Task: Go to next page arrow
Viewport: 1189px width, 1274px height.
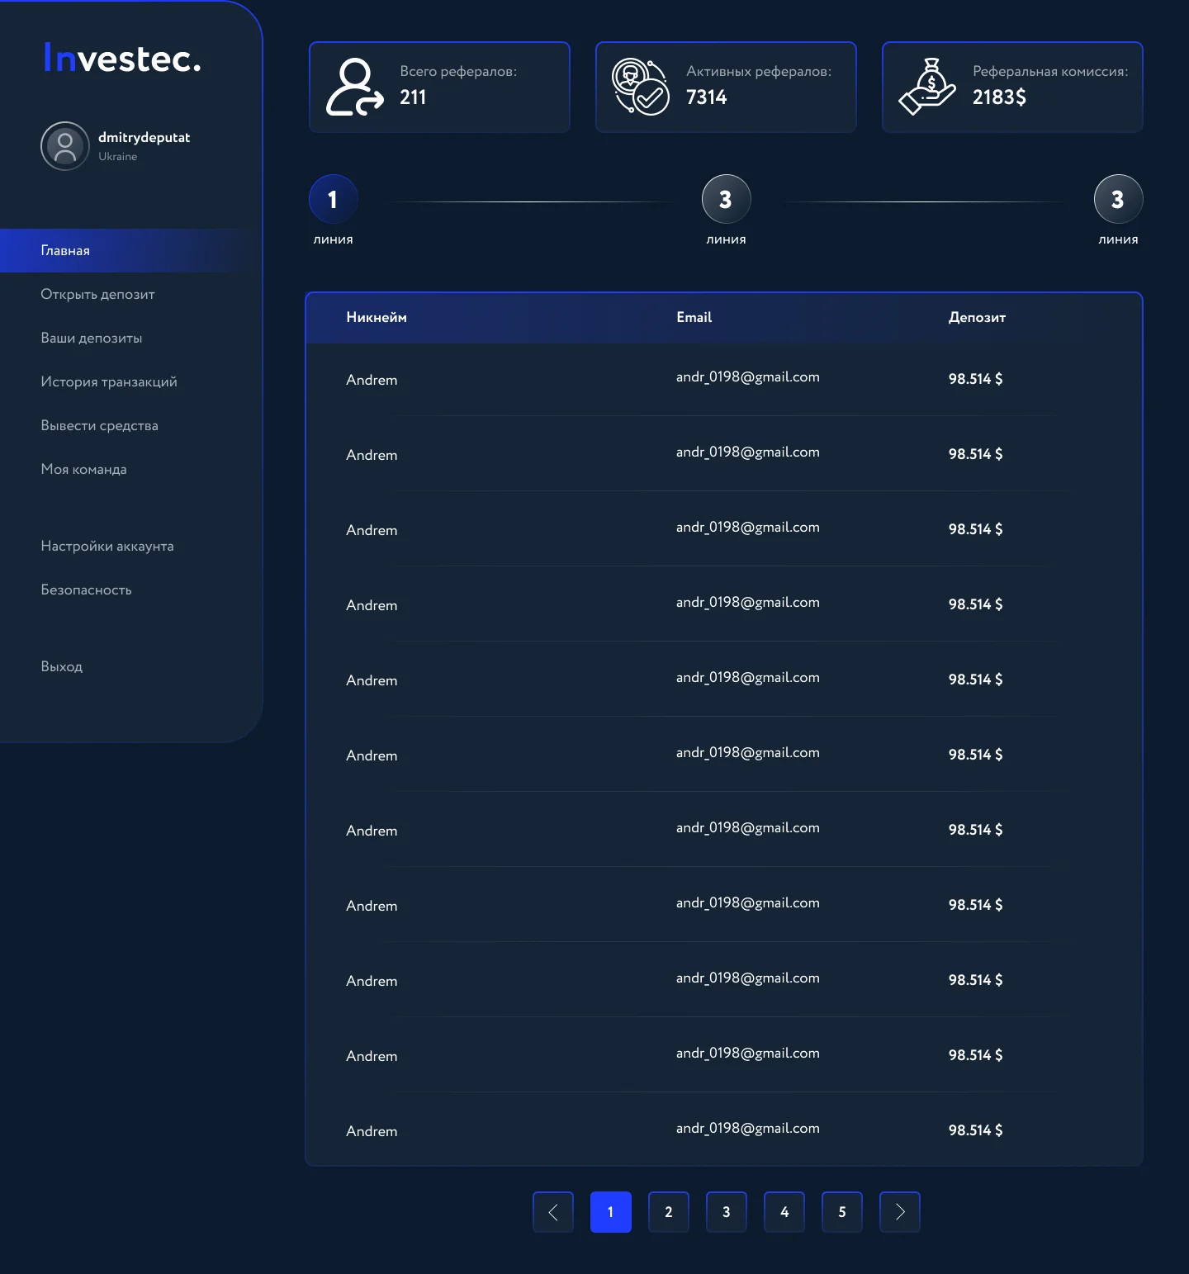Action: (x=900, y=1212)
